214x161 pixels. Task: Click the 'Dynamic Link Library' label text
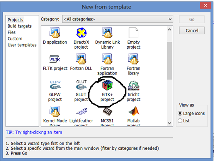107,45
